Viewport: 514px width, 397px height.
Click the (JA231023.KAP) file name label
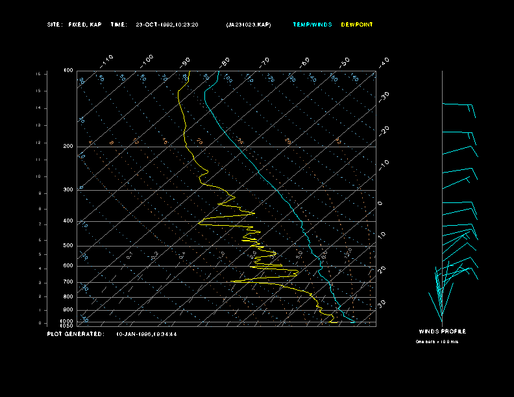click(249, 25)
